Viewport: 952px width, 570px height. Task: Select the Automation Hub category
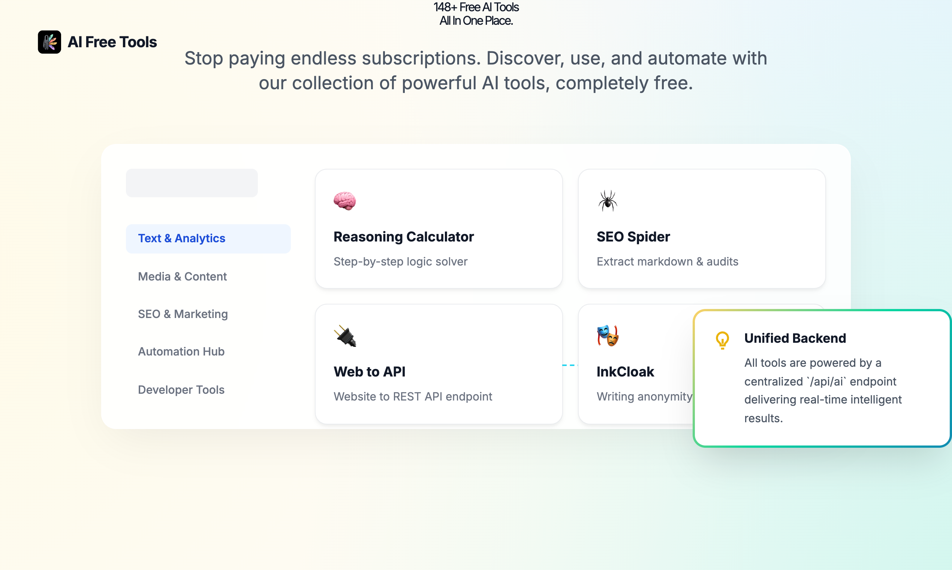point(181,351)
